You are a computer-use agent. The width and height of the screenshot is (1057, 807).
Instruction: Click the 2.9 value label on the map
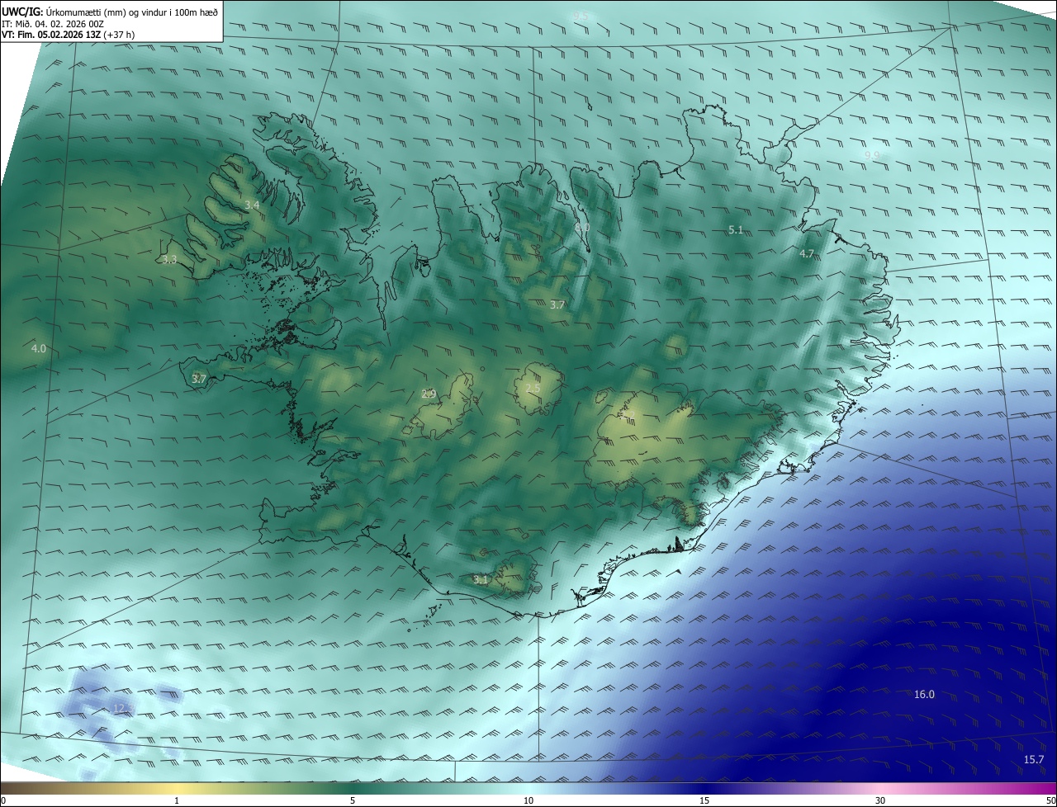[429, 394]
